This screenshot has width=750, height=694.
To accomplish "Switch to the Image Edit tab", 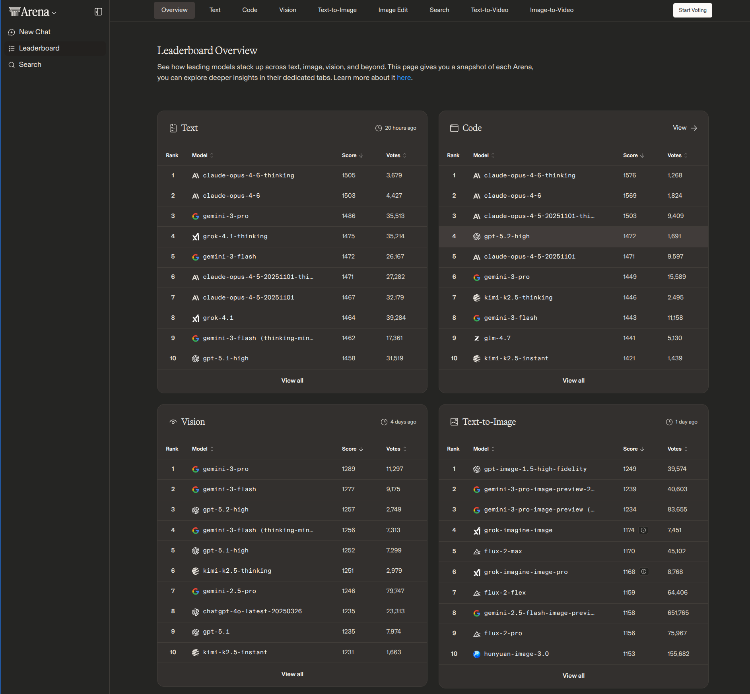I will pos(393,10).
